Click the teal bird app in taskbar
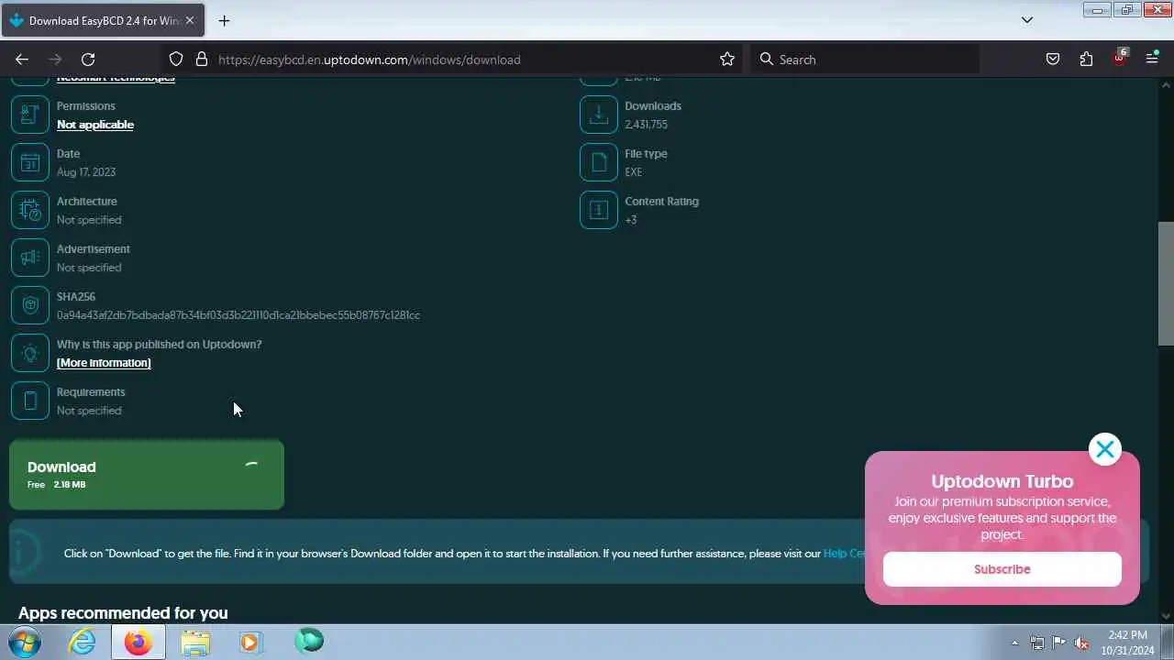1174x660 pixels. click(309, 641)
